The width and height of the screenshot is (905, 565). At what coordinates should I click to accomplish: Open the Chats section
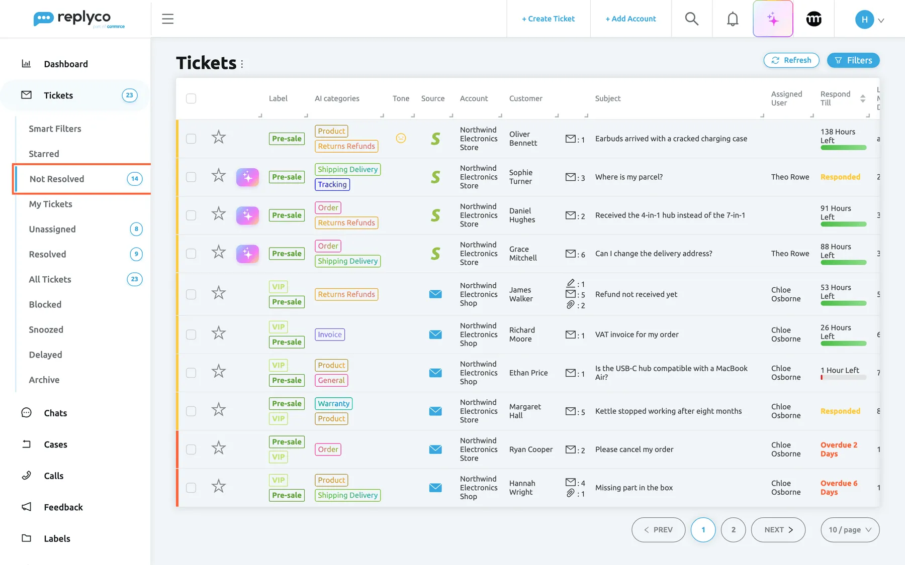tap(55, 413)
